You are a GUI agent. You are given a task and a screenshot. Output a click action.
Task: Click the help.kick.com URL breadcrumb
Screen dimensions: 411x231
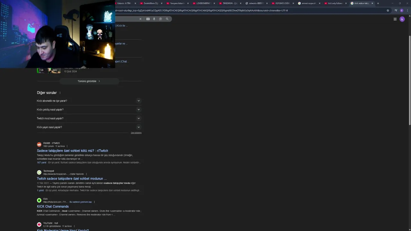click(55, 202)
